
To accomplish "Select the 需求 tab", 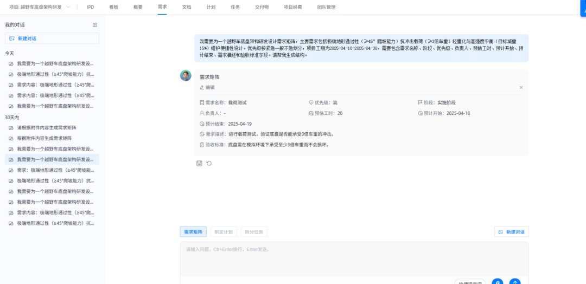I will (162, 7).
